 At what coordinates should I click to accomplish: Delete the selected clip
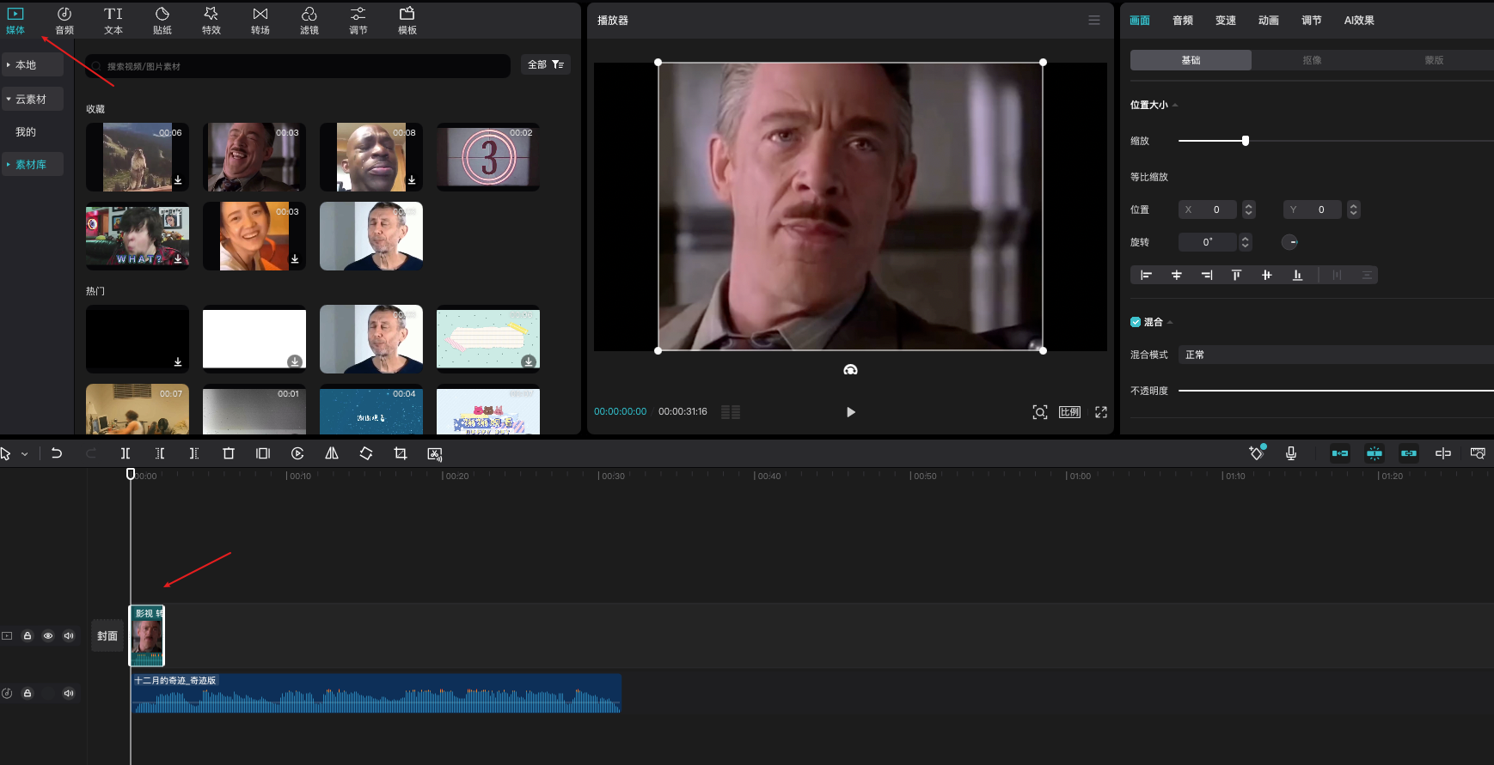[229, 453]
